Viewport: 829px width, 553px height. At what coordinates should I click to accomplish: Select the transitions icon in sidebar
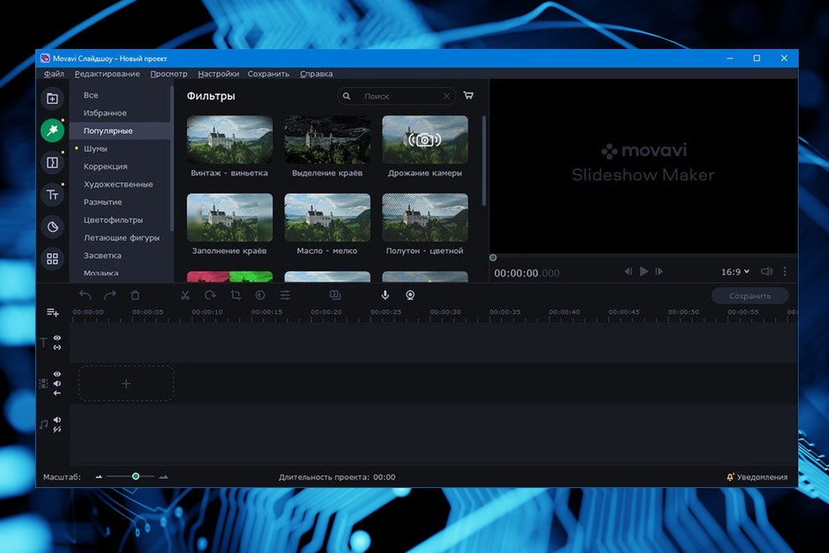(x=52, y=162)
